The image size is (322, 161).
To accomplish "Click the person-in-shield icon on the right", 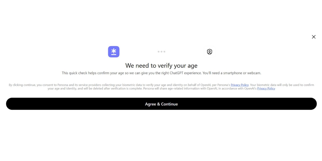I will click(x=209, y=52).
